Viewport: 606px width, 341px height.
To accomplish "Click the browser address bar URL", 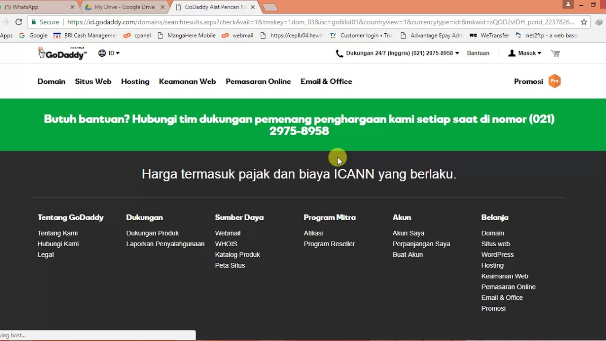I will 321,22.
